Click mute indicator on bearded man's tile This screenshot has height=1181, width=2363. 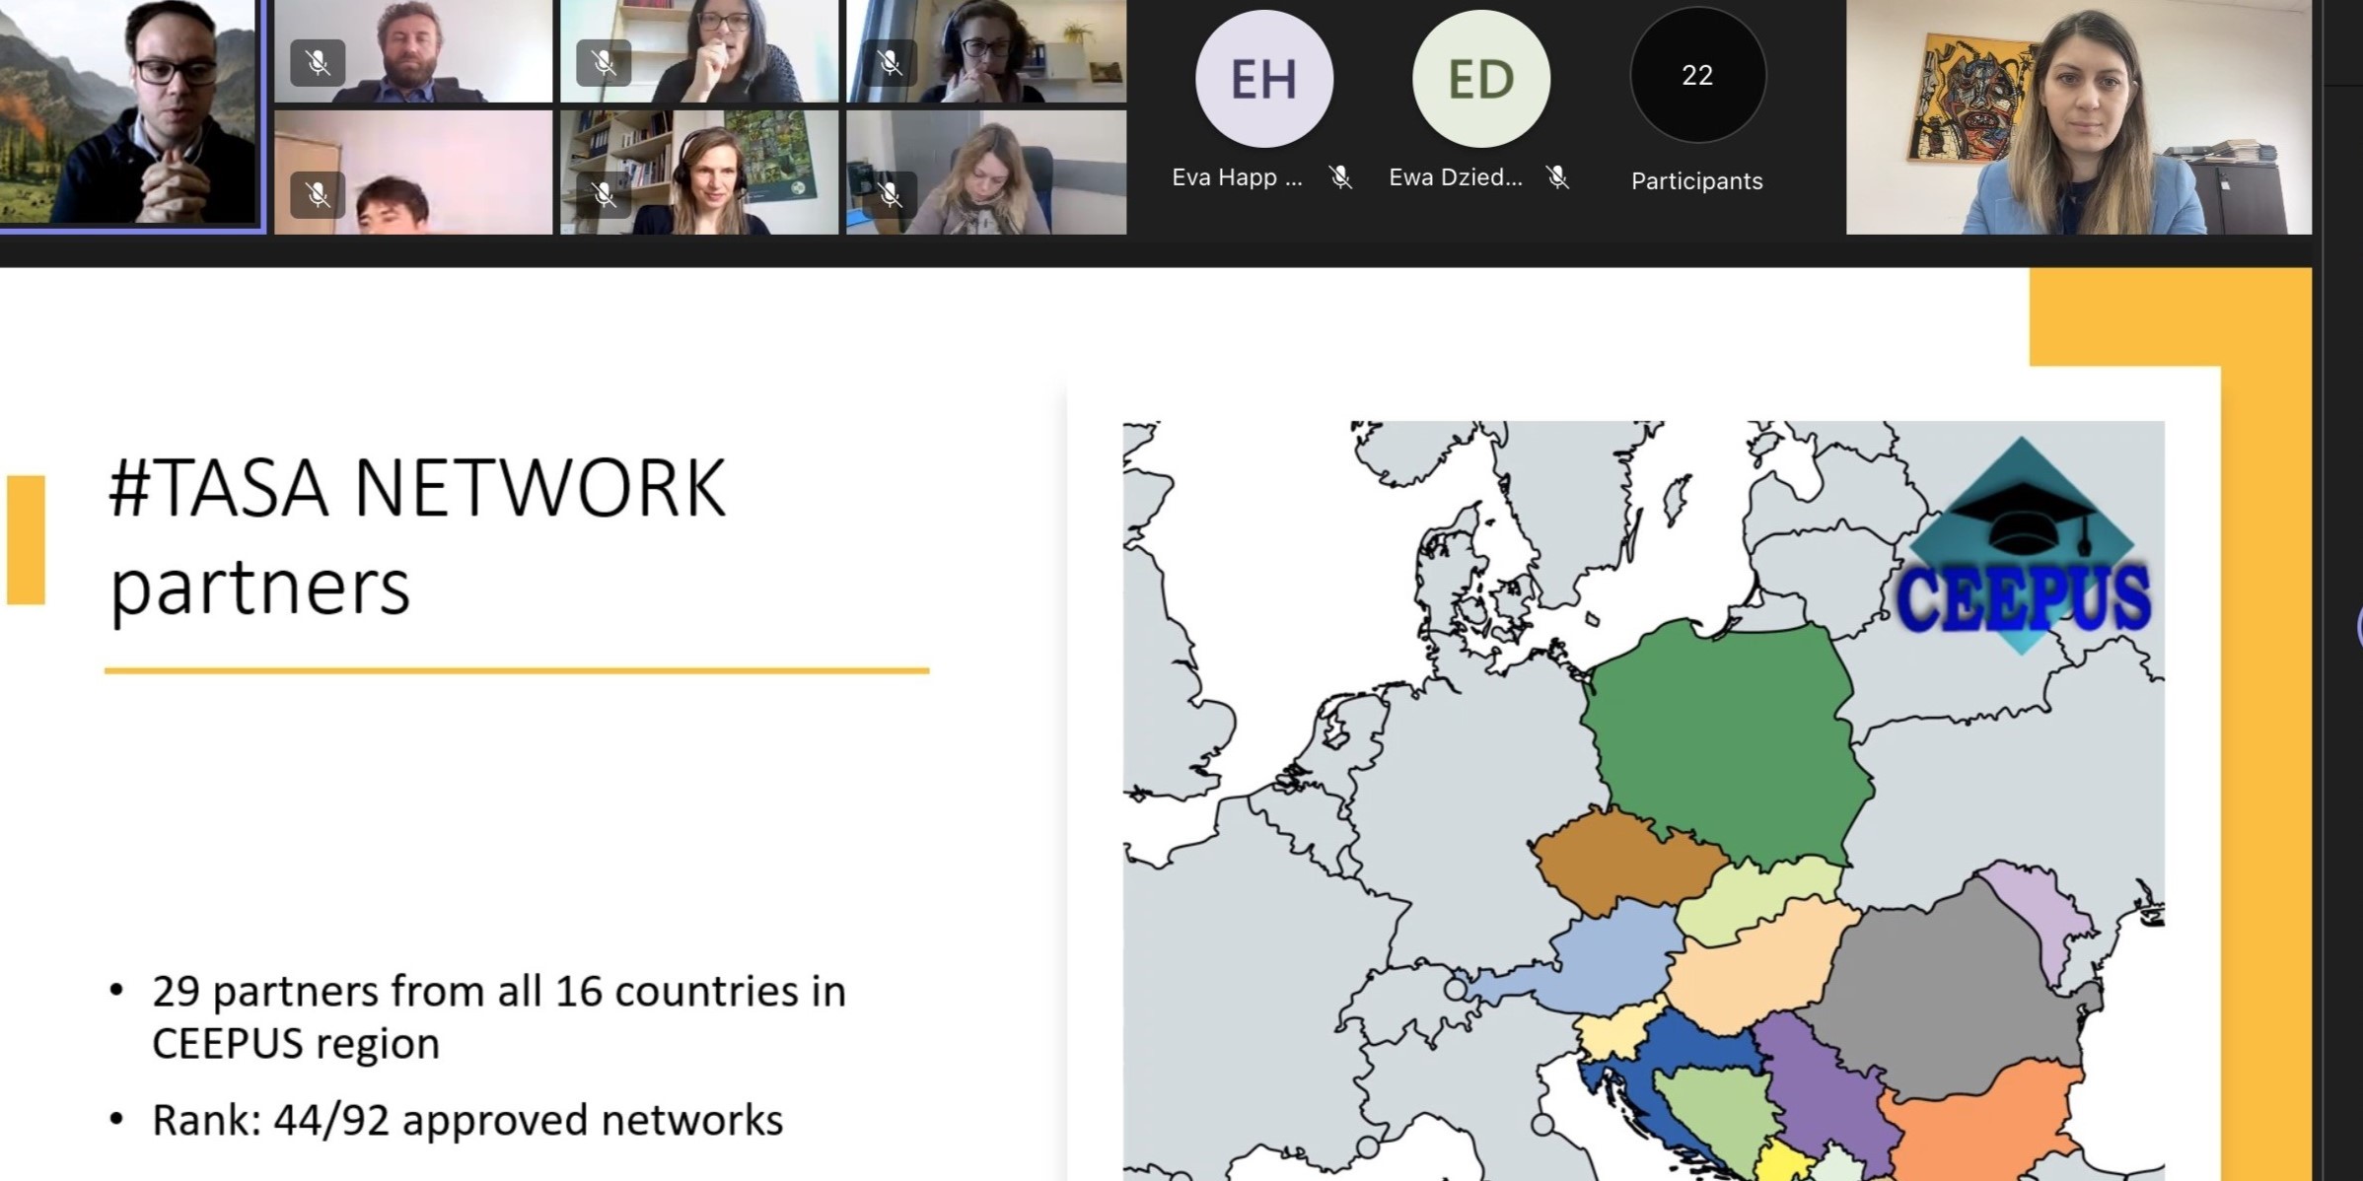318,63
